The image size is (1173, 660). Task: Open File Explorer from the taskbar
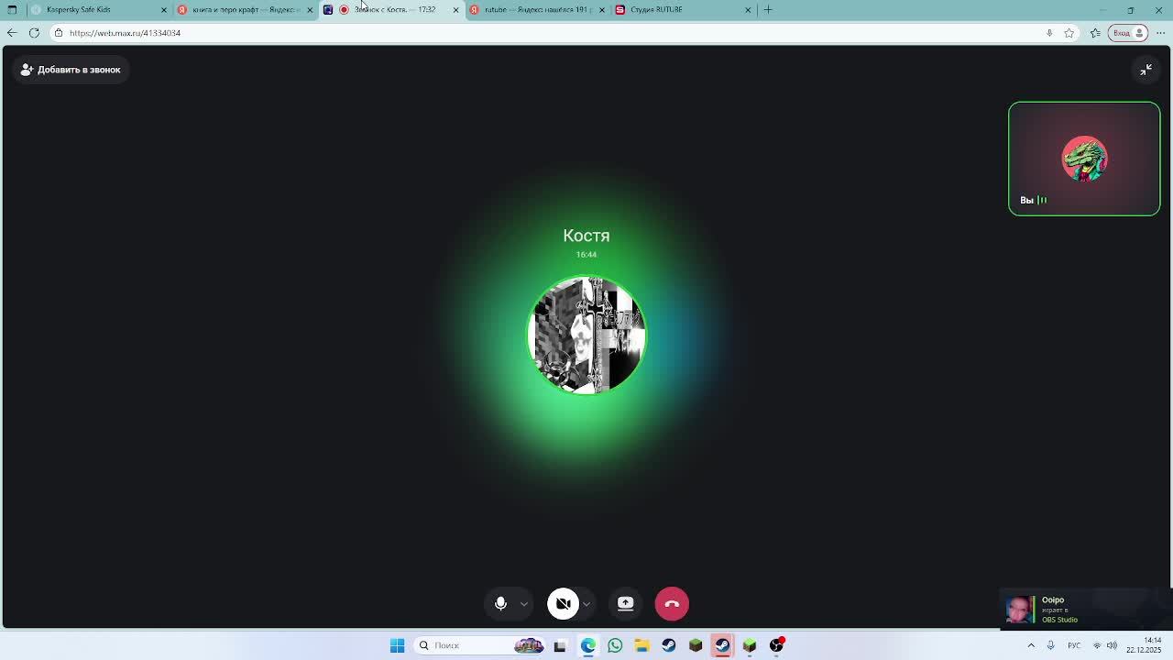641,645
